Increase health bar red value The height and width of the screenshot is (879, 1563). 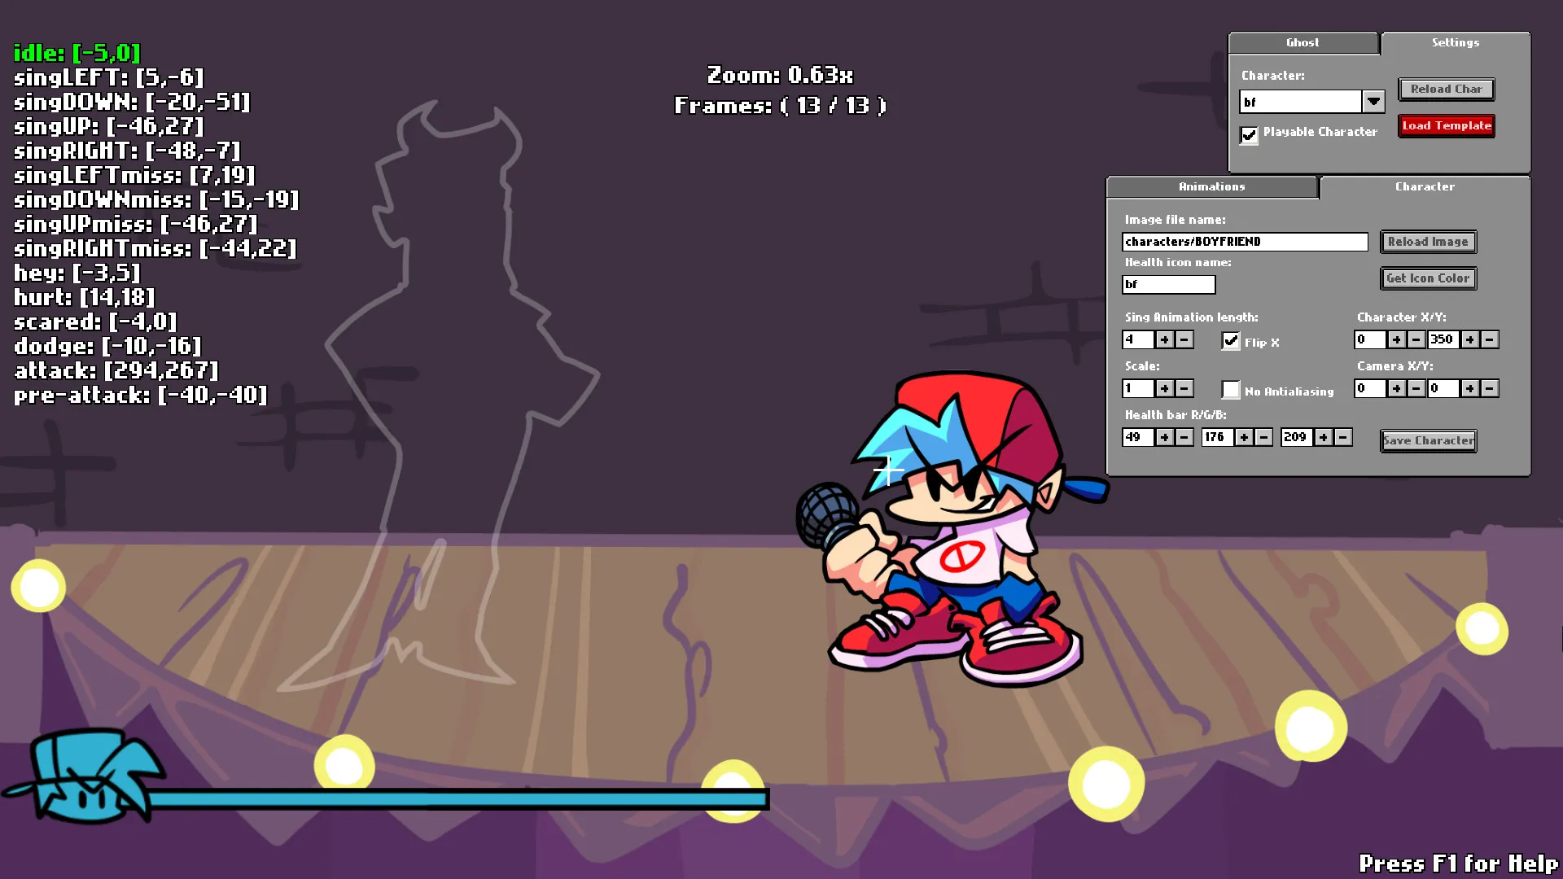[1165, 438]
